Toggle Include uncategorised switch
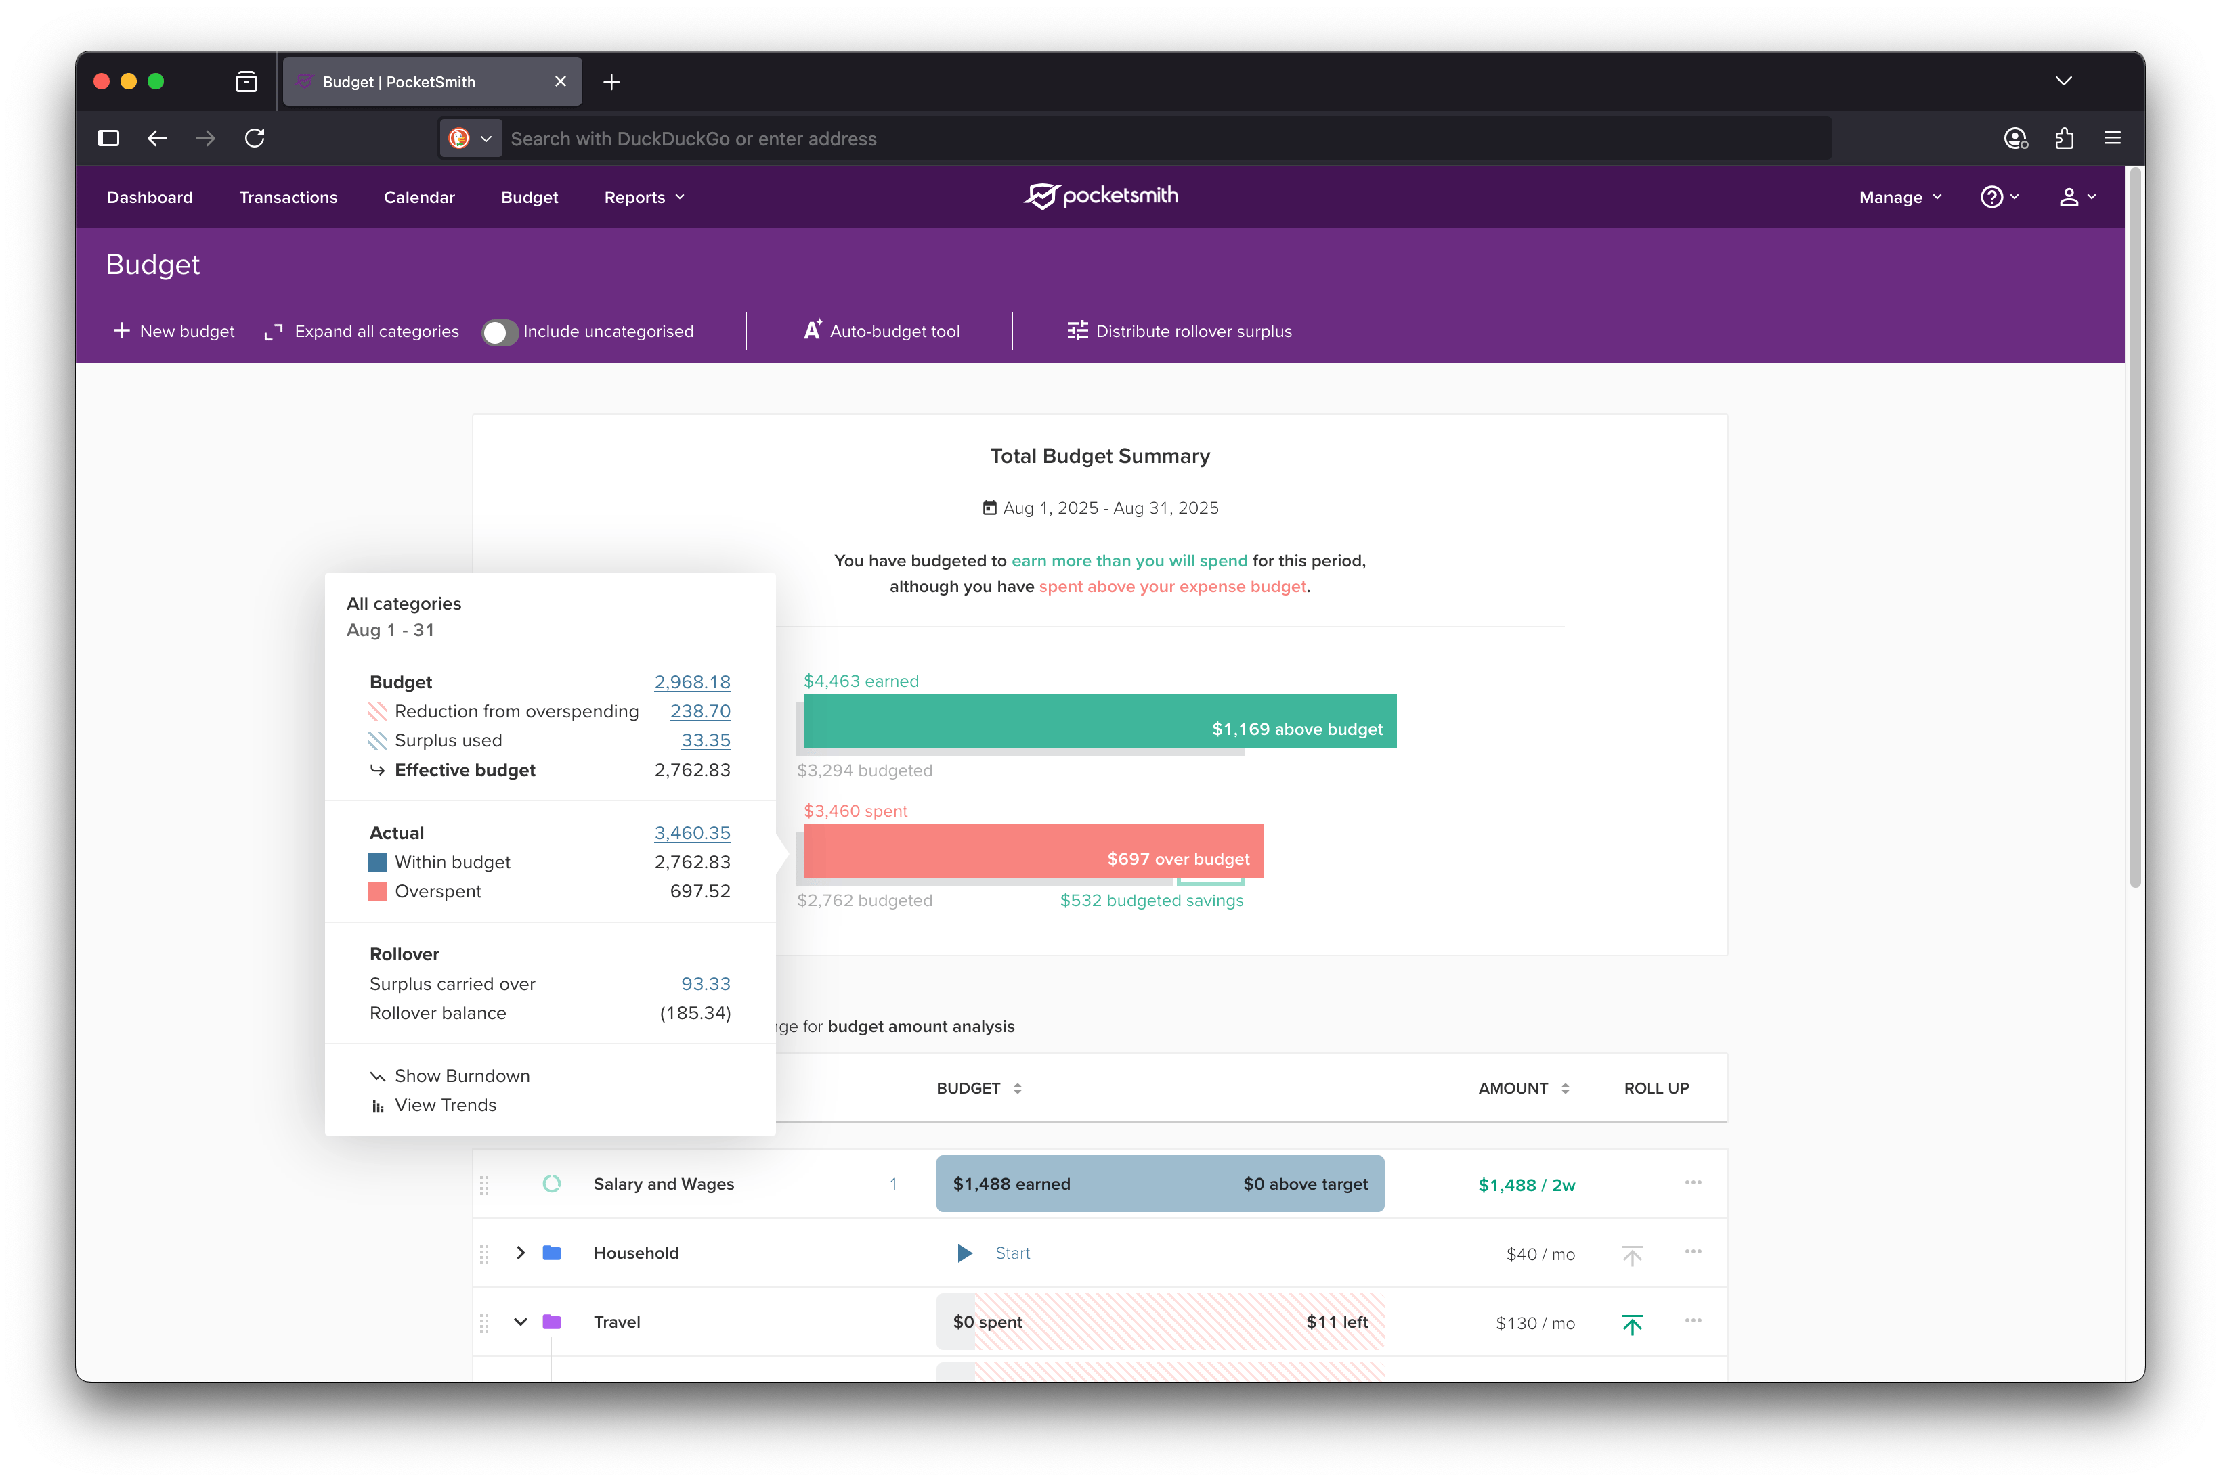The image size is (2221, 1482). coord(499,332)
